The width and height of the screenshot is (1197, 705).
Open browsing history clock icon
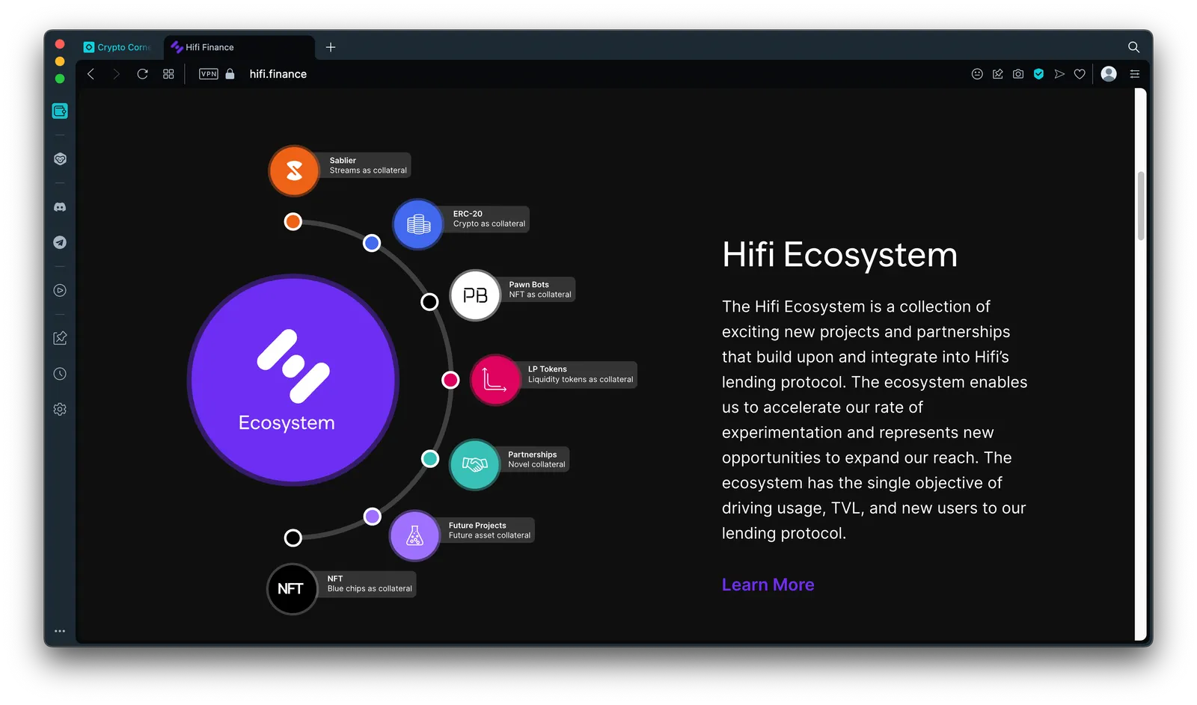coord(60,374)
